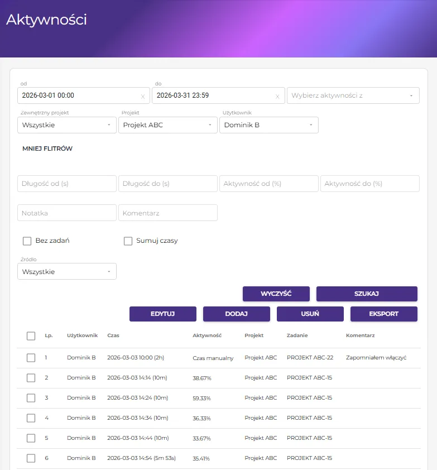Focus the 'Długość od (s)' field

(67, 184)
